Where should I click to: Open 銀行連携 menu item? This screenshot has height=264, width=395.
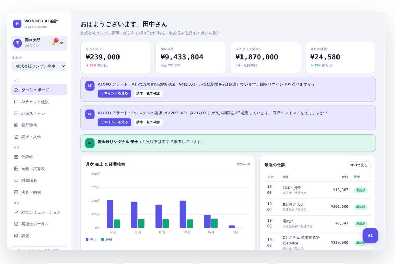[x=39, y=125]
